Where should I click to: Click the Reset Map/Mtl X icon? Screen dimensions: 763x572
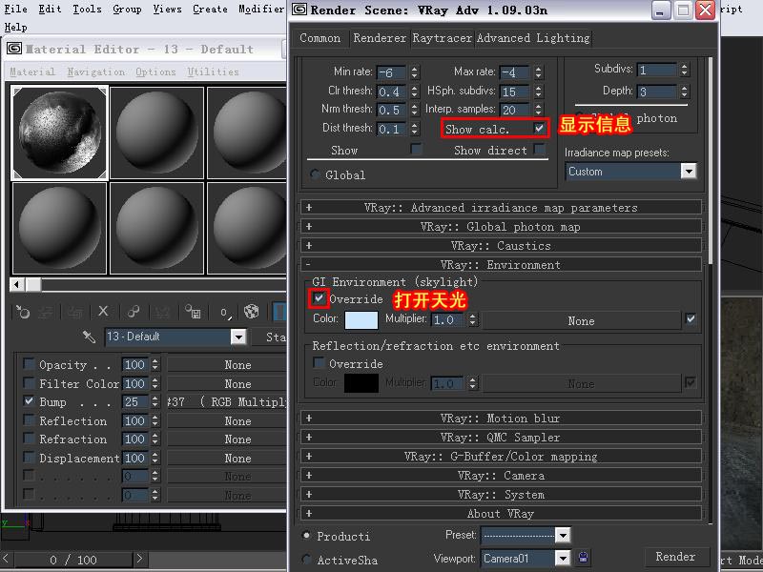tap(103, 312)
